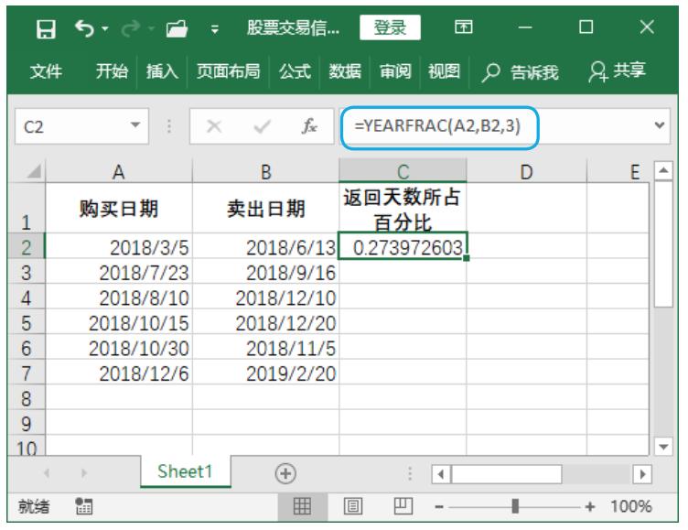688x530 pixels.
Task: Select cell containing 2018/9/16
Action: tap(266, 272)
